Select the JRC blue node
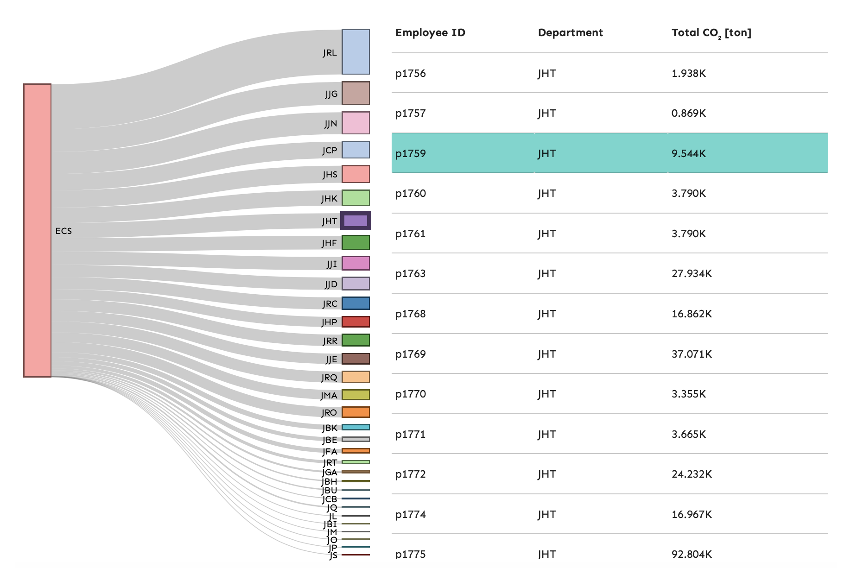Image resolution: width=857 pixels, height=587 pixels. click(x=355, y=303)
